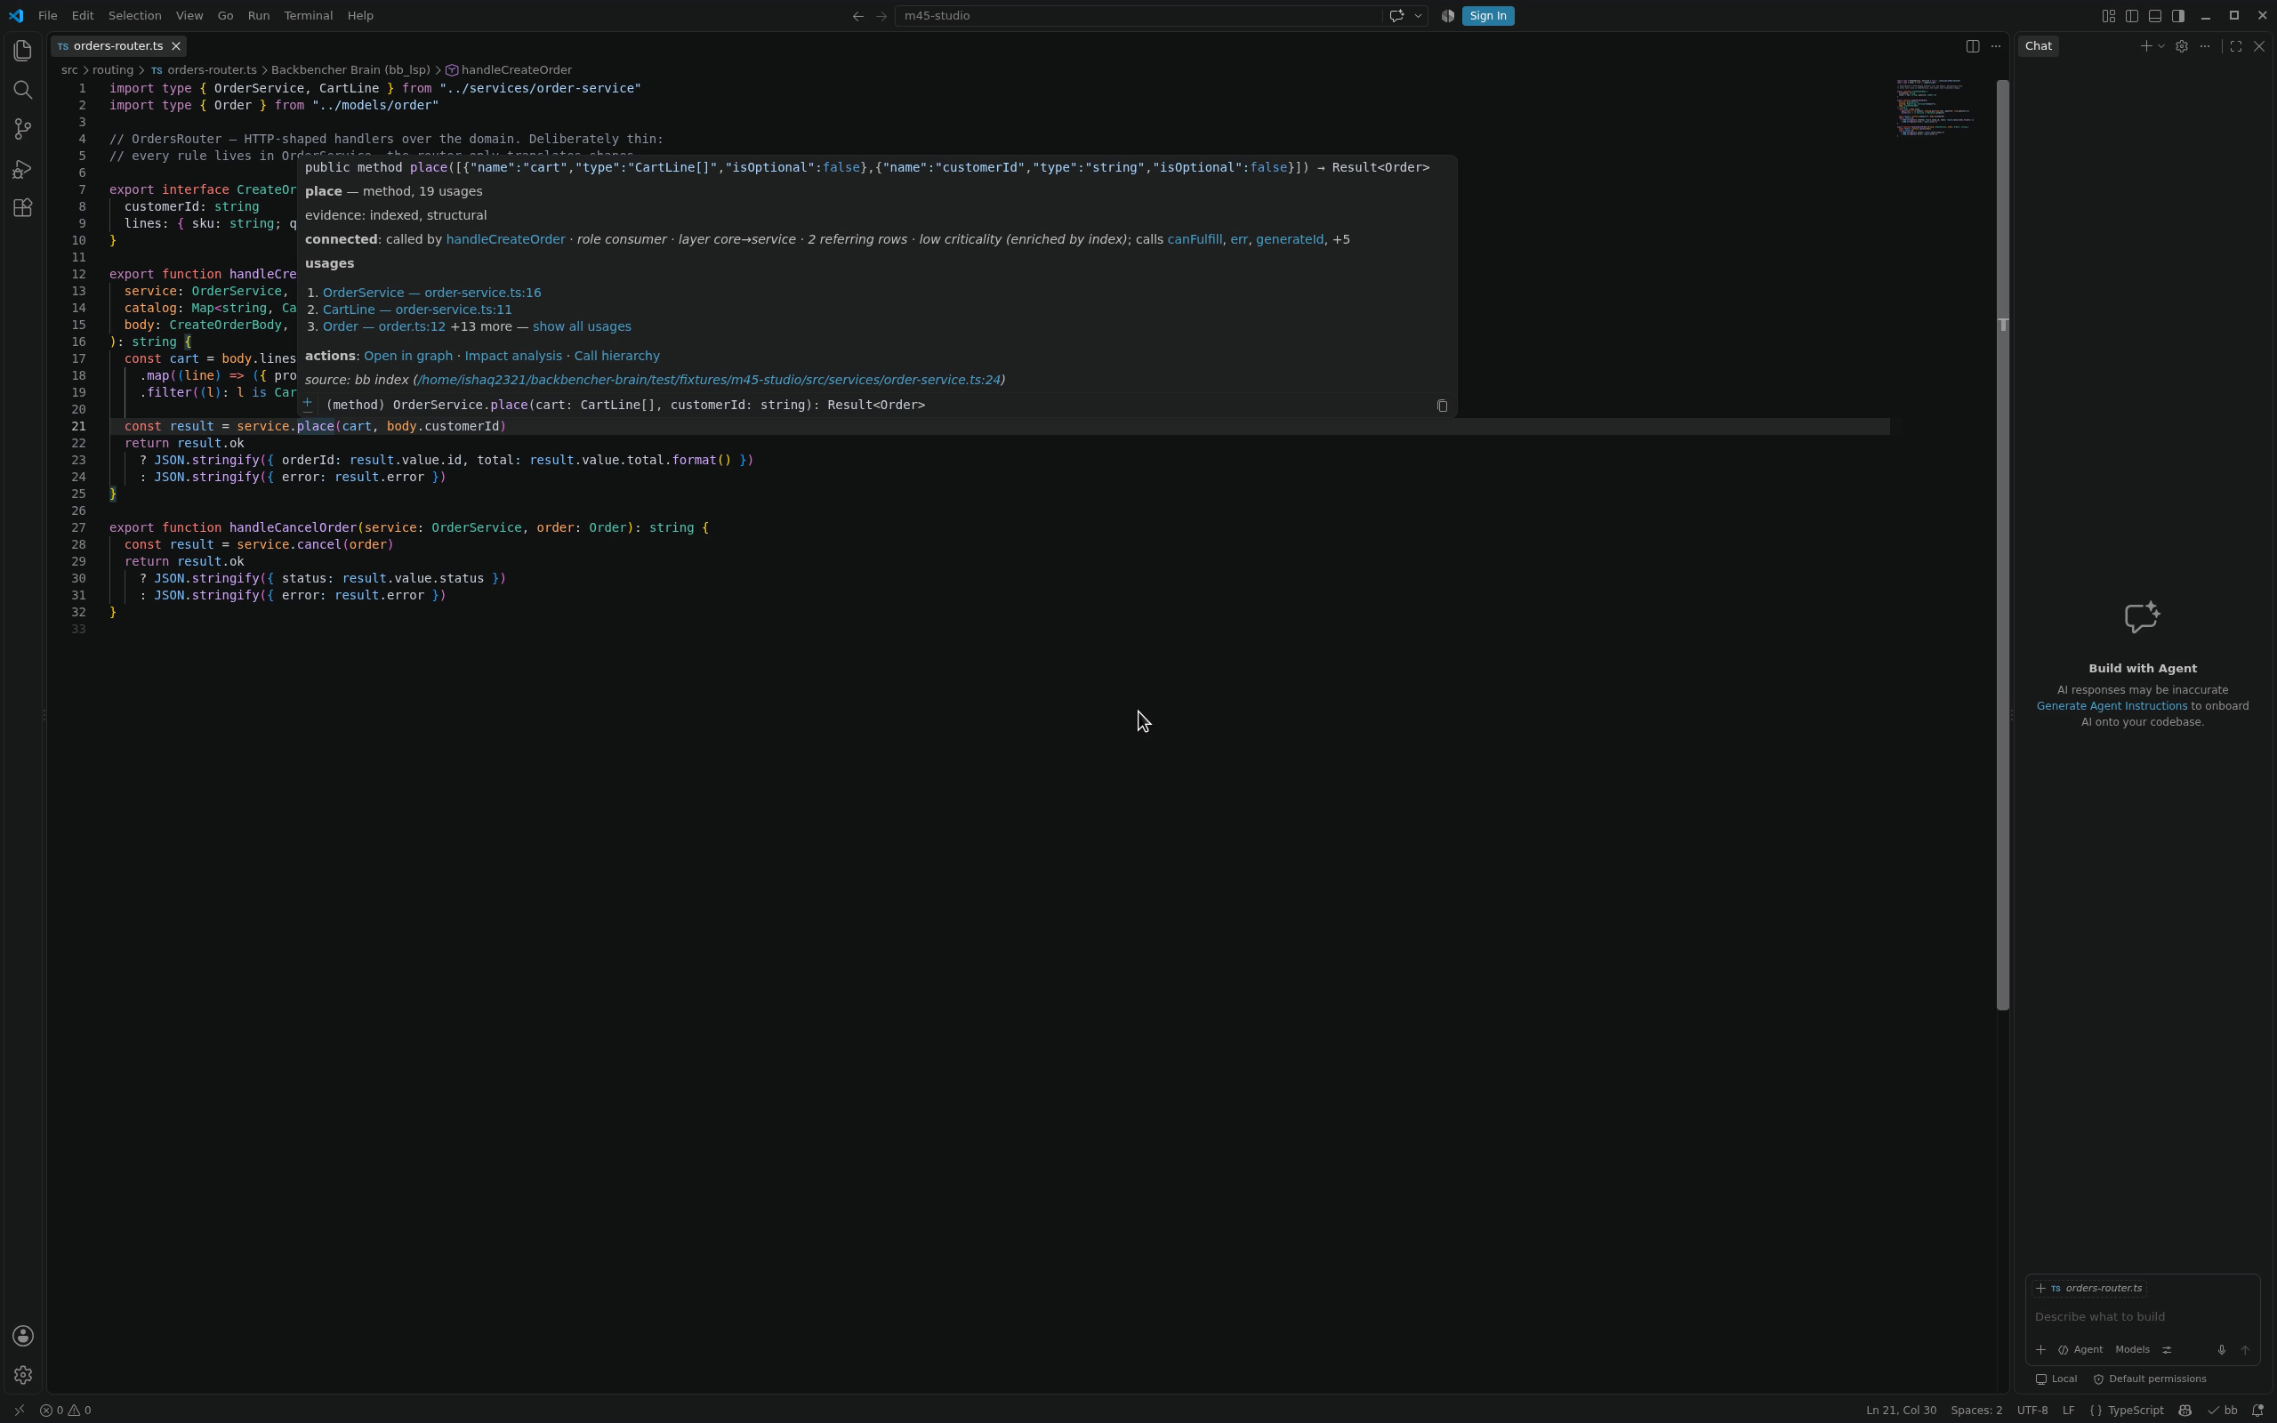Image resolution: width=2277 pixels, height=1423 pixels.
Task: Open the Models picker
Action: [x=2132, y=1349]
